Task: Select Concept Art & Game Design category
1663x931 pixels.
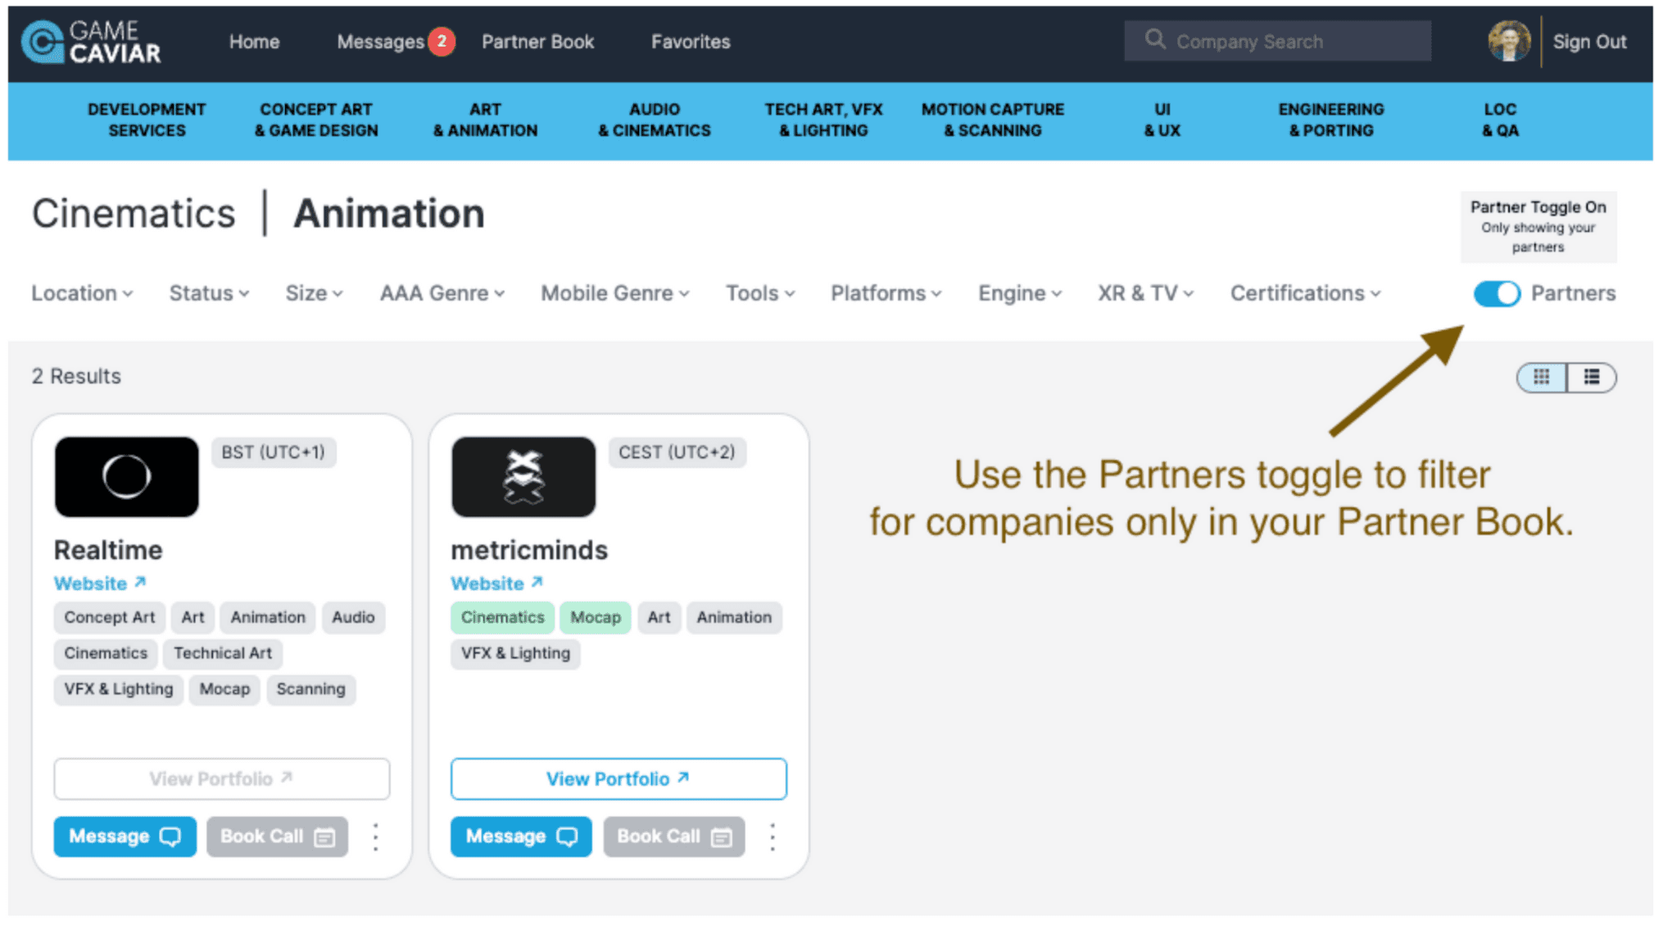Action: (316, 120)
